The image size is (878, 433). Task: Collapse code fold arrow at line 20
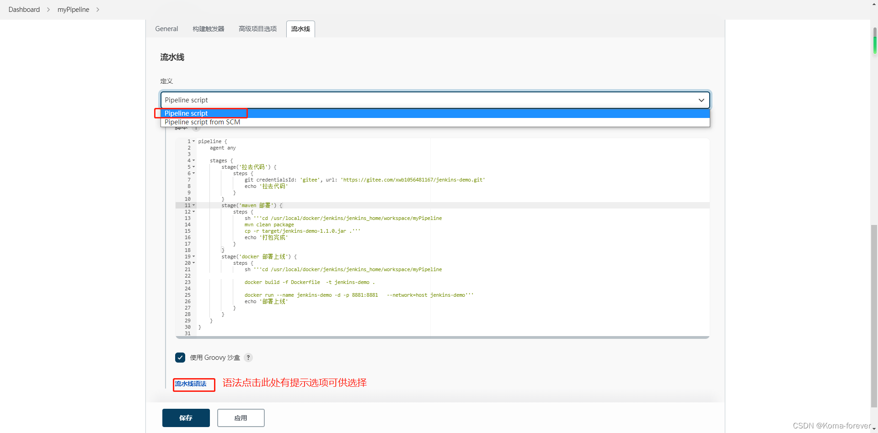(x=194, y=263)
